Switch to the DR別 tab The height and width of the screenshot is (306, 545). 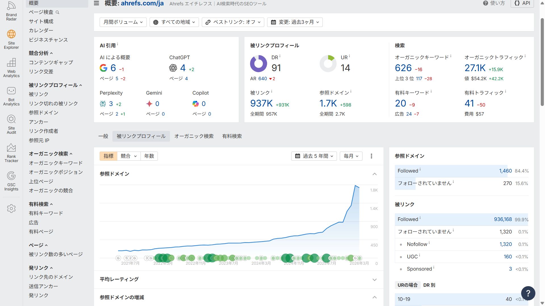(429, 285)
